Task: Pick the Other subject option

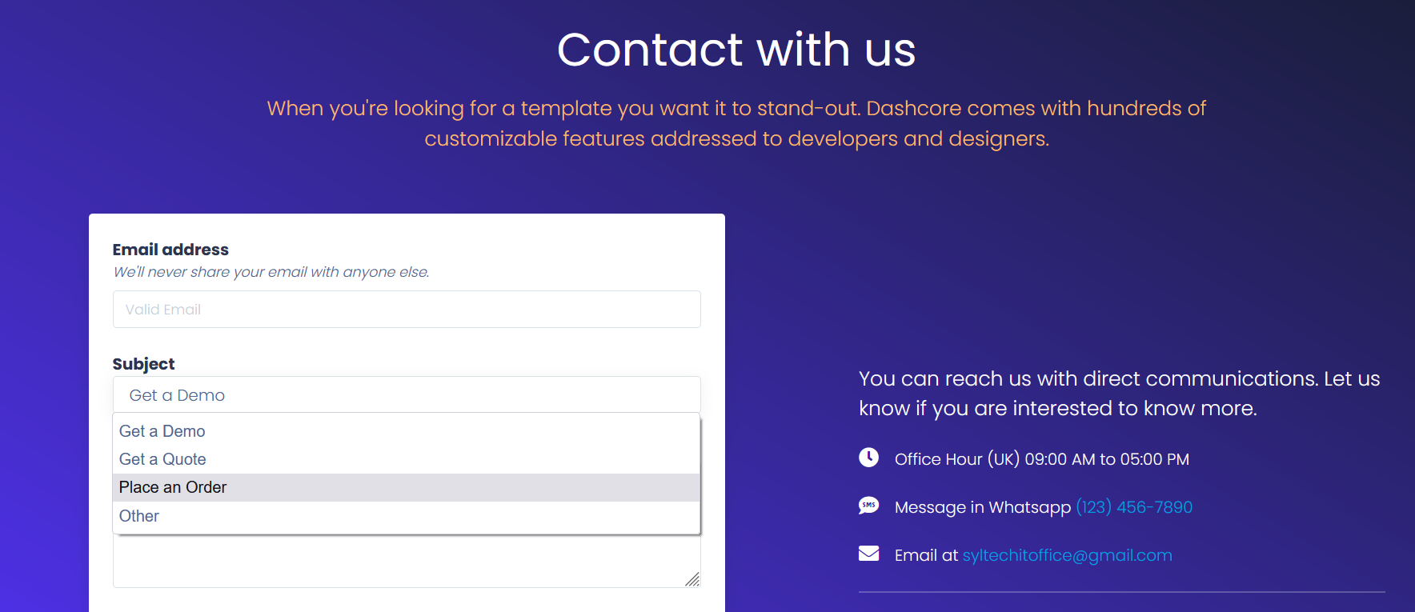Action: (139, 516)
